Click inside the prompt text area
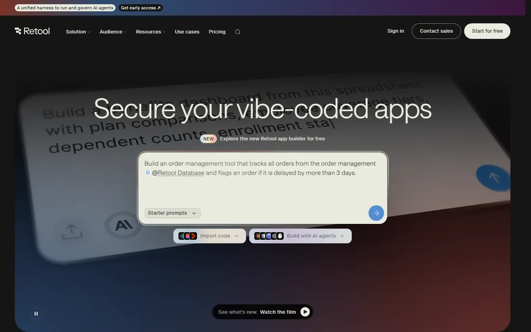 pyautogui.click(x=263, y=188)
